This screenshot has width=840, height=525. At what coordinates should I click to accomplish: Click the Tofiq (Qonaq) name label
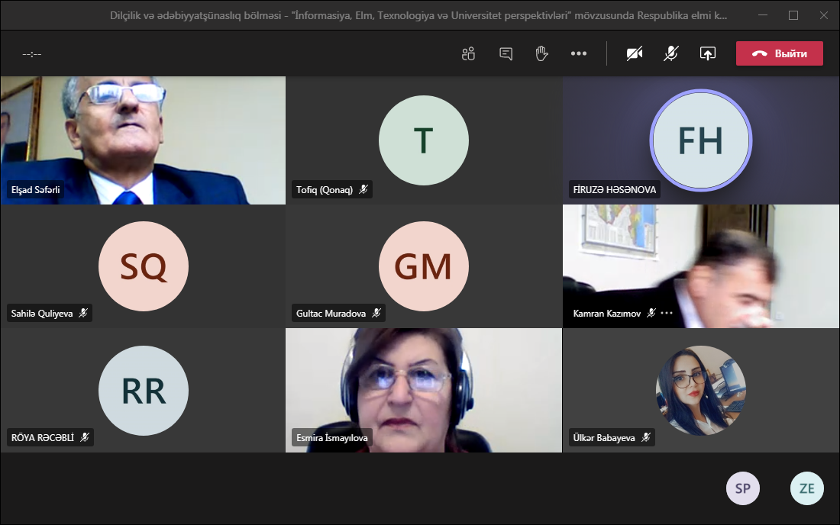point(325,189)
